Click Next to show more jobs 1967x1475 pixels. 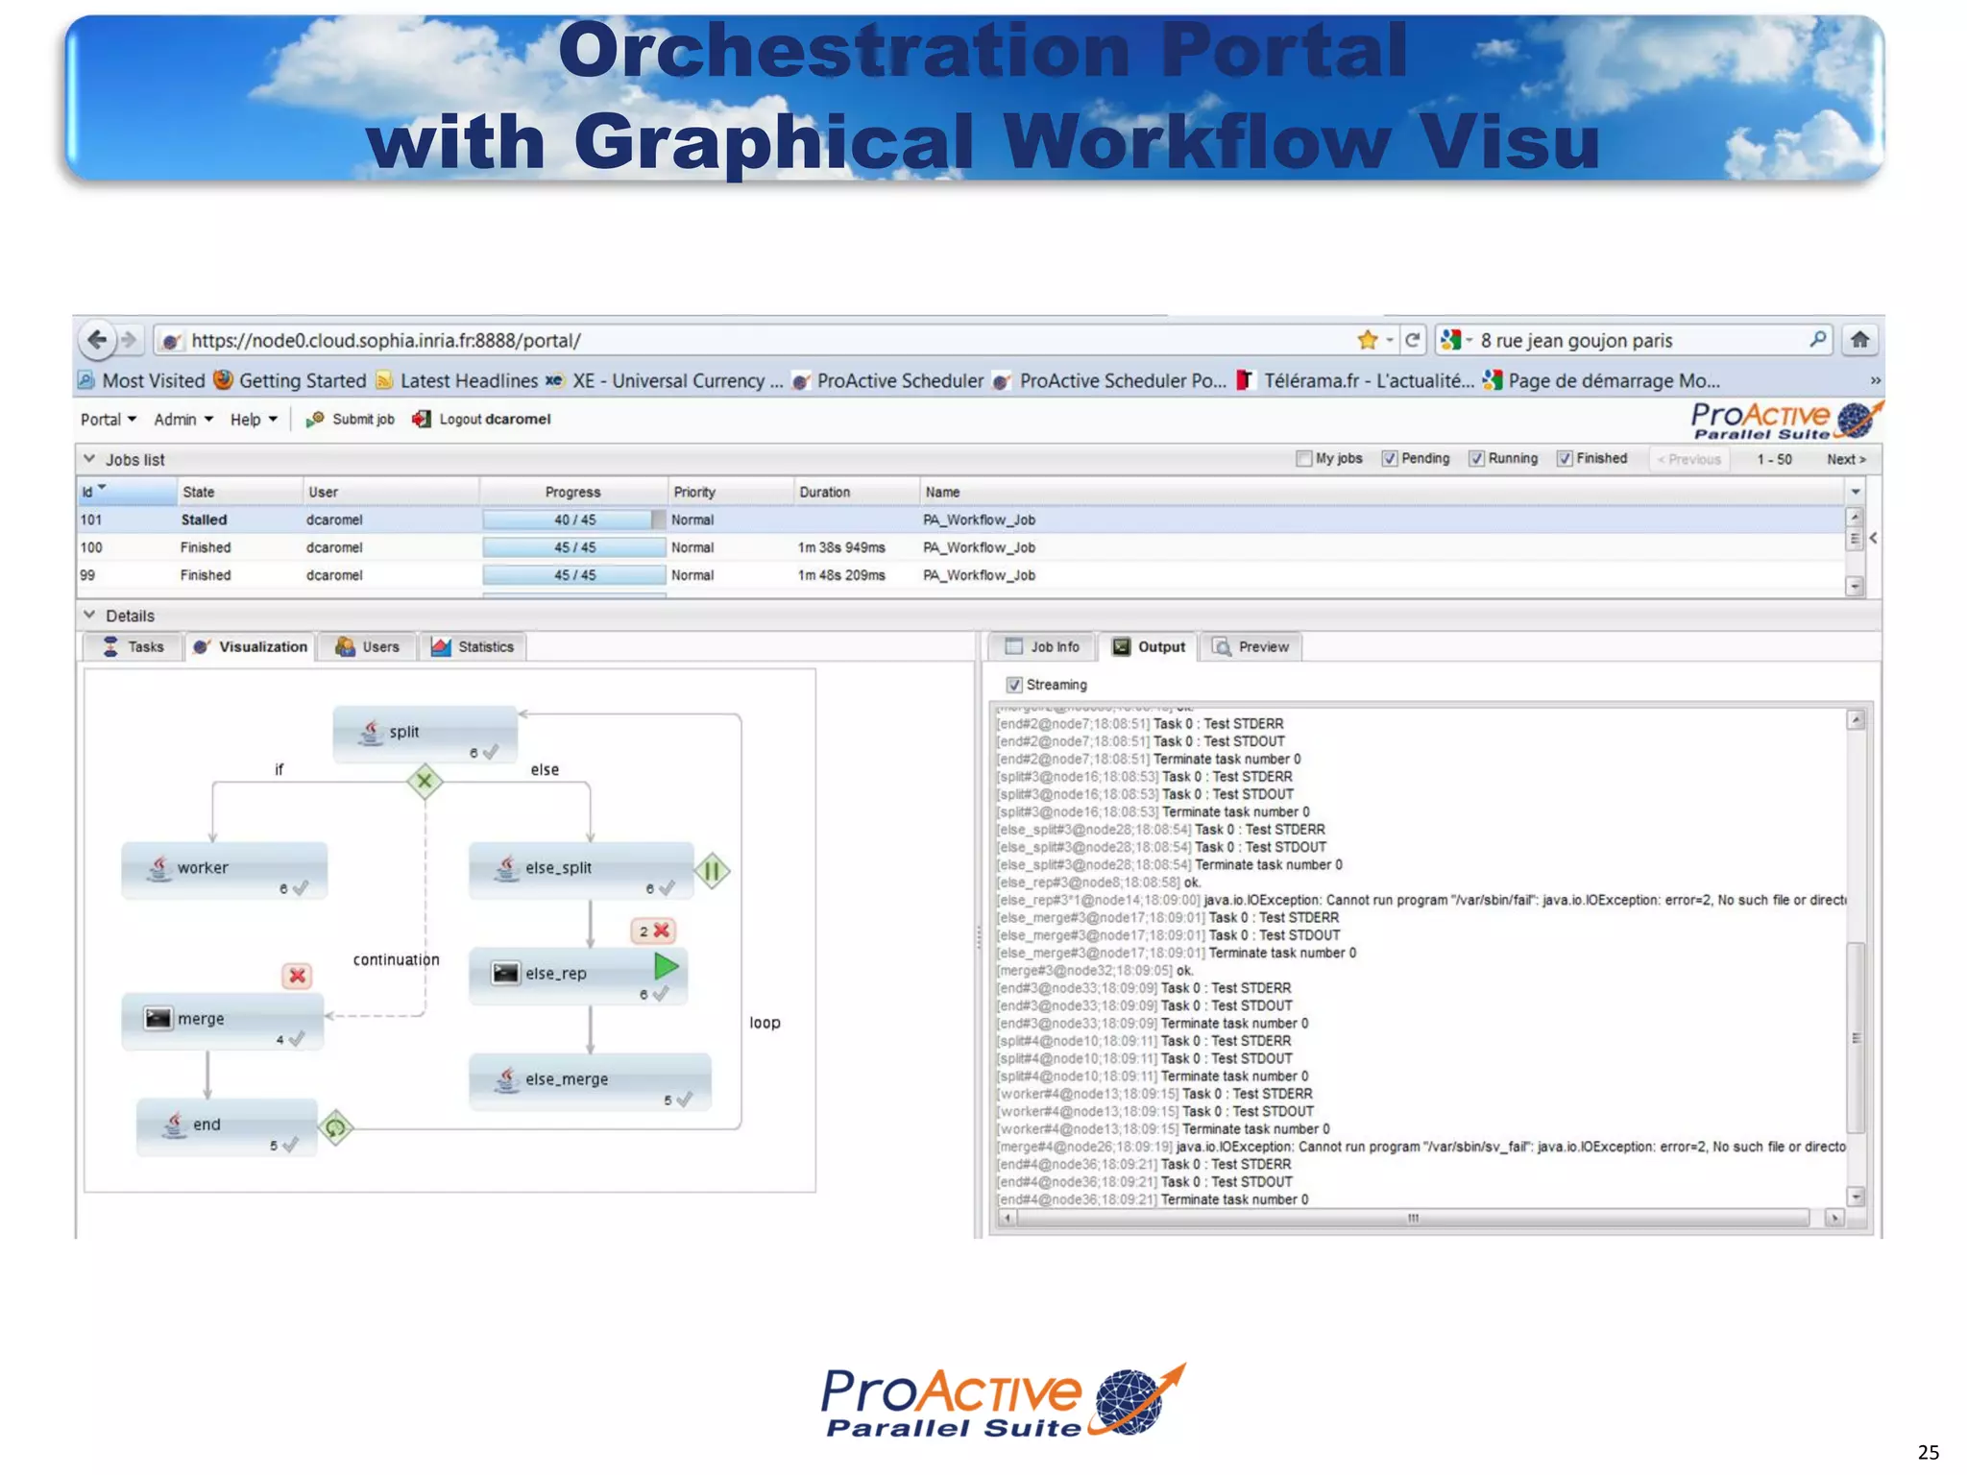[1845, 459]
